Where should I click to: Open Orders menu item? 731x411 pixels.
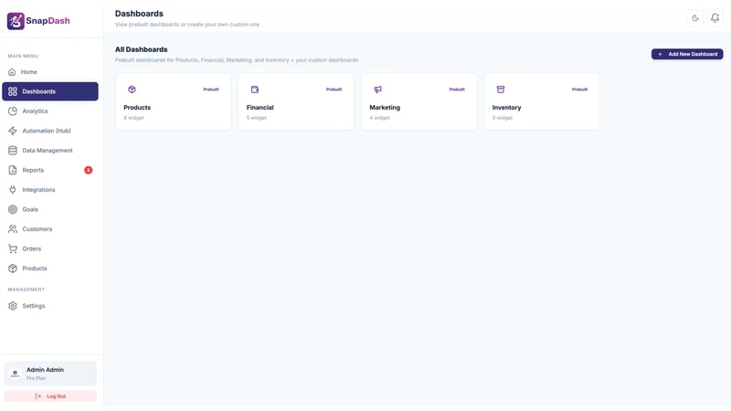tap(50, 248)
